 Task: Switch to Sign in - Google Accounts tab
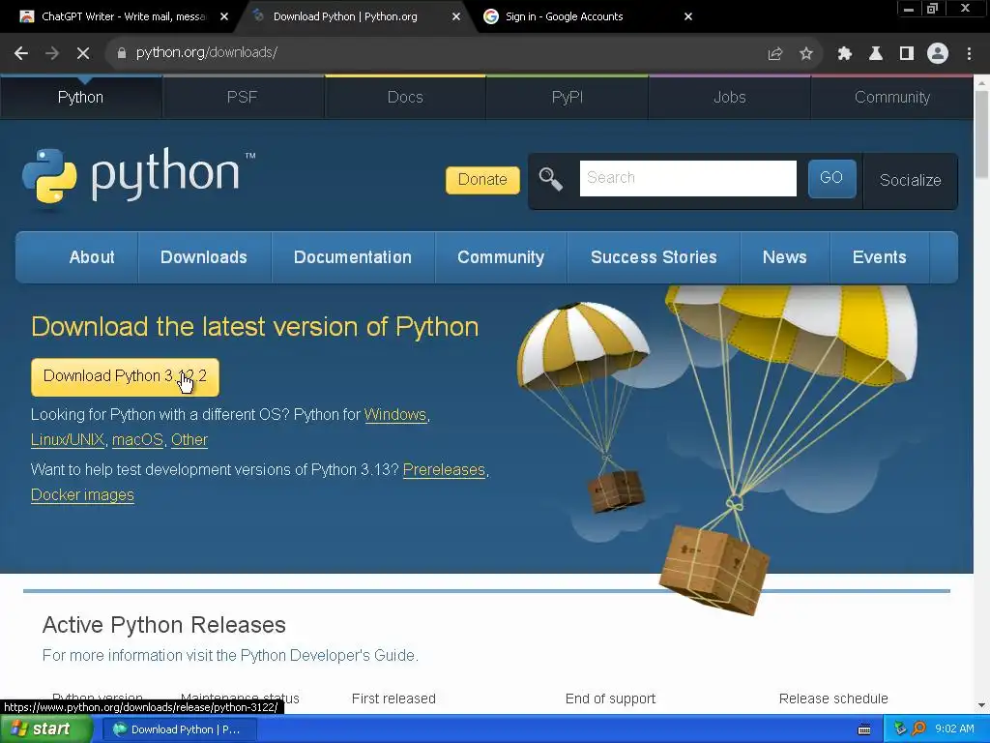564,17
